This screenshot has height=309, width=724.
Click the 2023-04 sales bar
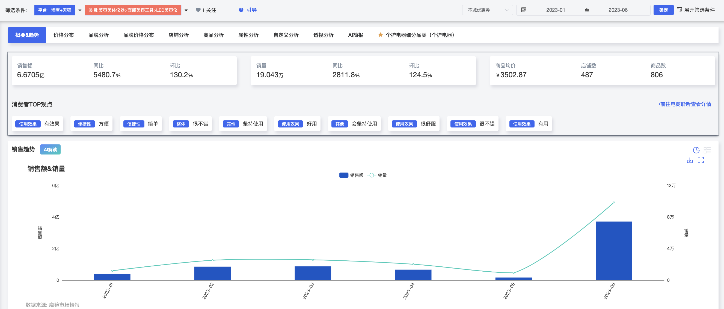point(413,275)
